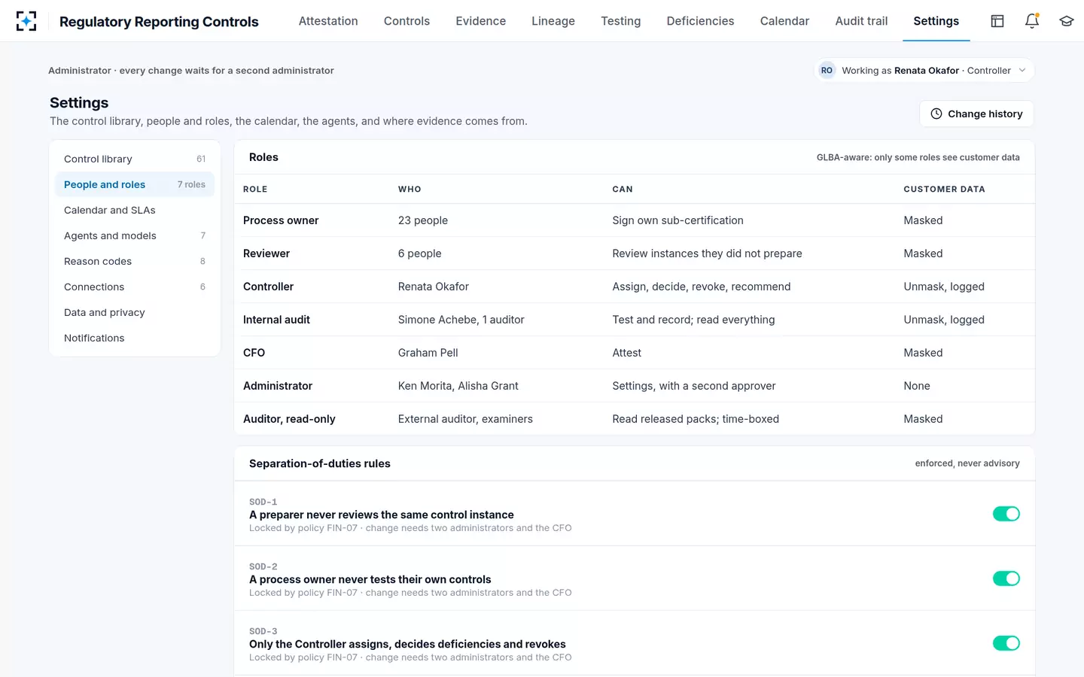Open the Controls tab

coord(406,21)
